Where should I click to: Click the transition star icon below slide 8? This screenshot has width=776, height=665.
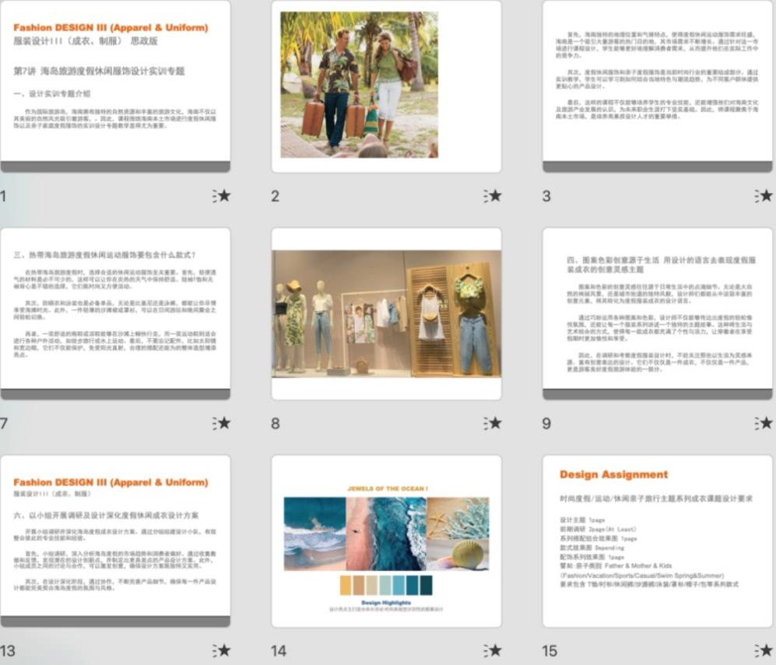tap(493, 423)
